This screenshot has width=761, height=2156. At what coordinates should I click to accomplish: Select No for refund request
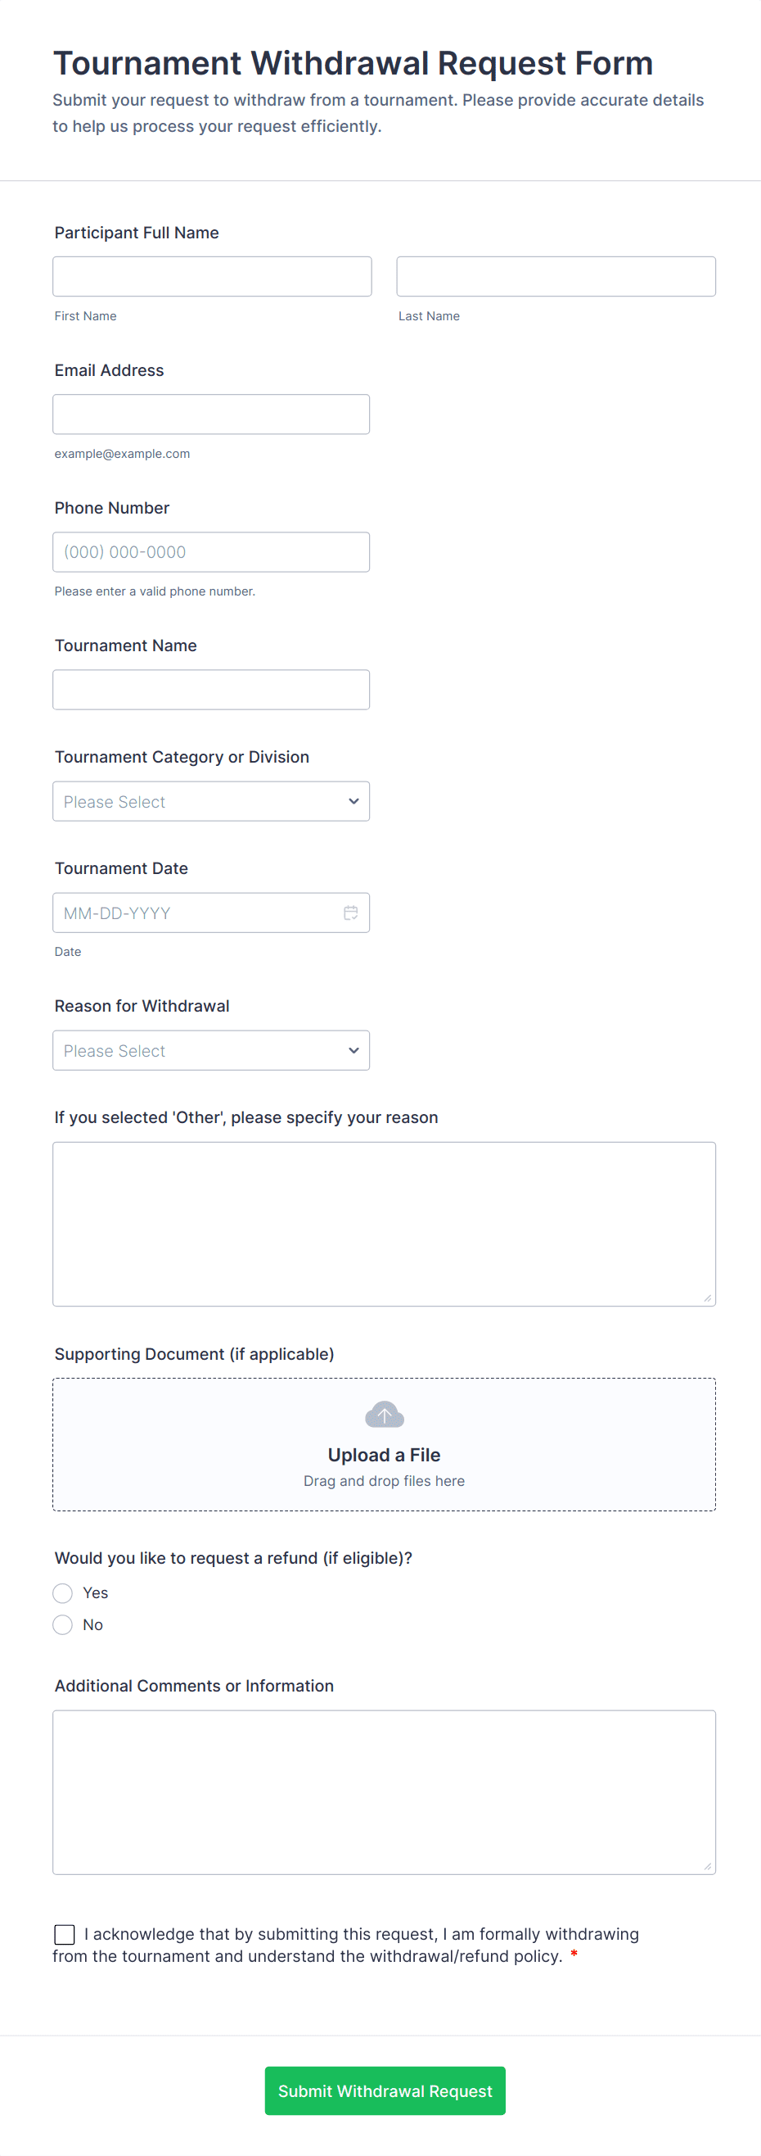[x=63, y=1624]
